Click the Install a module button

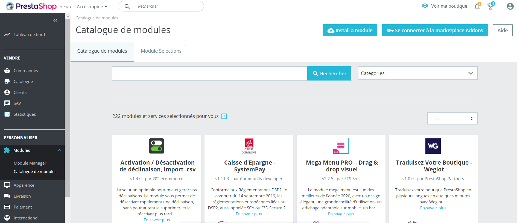point(350,30)
